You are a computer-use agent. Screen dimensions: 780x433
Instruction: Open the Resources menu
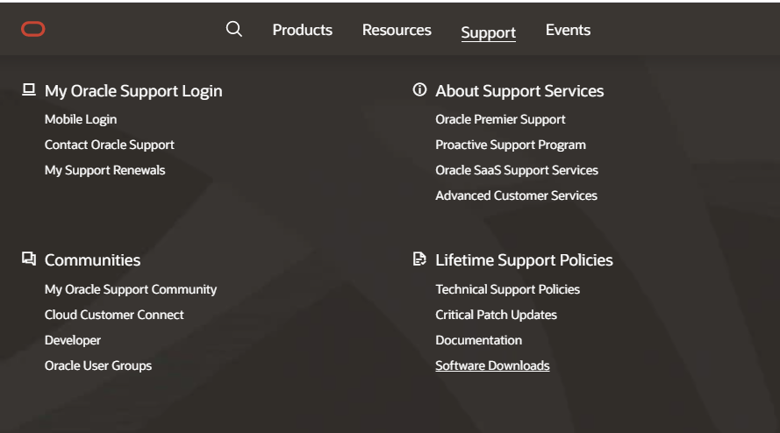pos(397,30)
